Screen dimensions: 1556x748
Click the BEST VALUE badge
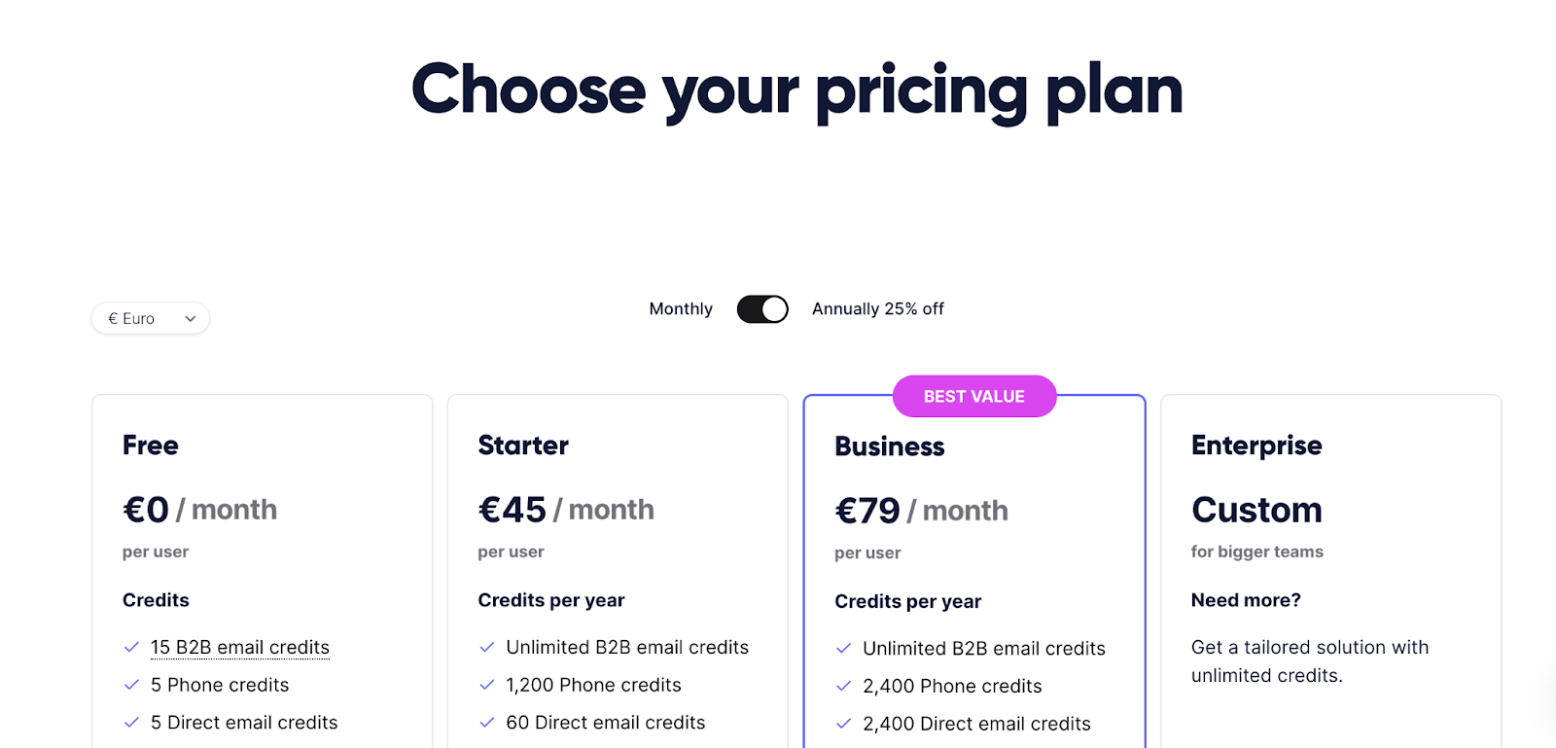(x=973, y=397)
